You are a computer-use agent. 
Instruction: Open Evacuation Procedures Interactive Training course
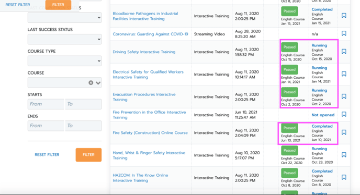click(x=144, y=97)
